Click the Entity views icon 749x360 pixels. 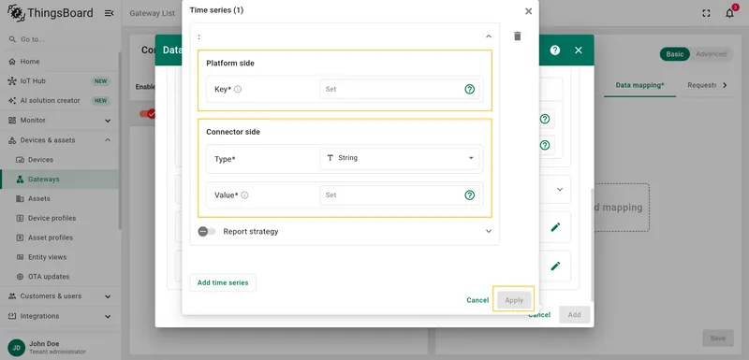click(x=20, y=257)
